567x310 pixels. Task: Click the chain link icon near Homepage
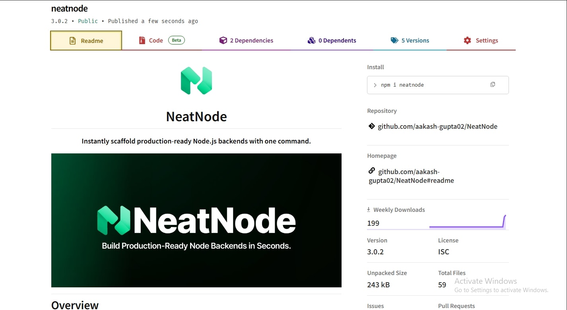tap(371, 170)
